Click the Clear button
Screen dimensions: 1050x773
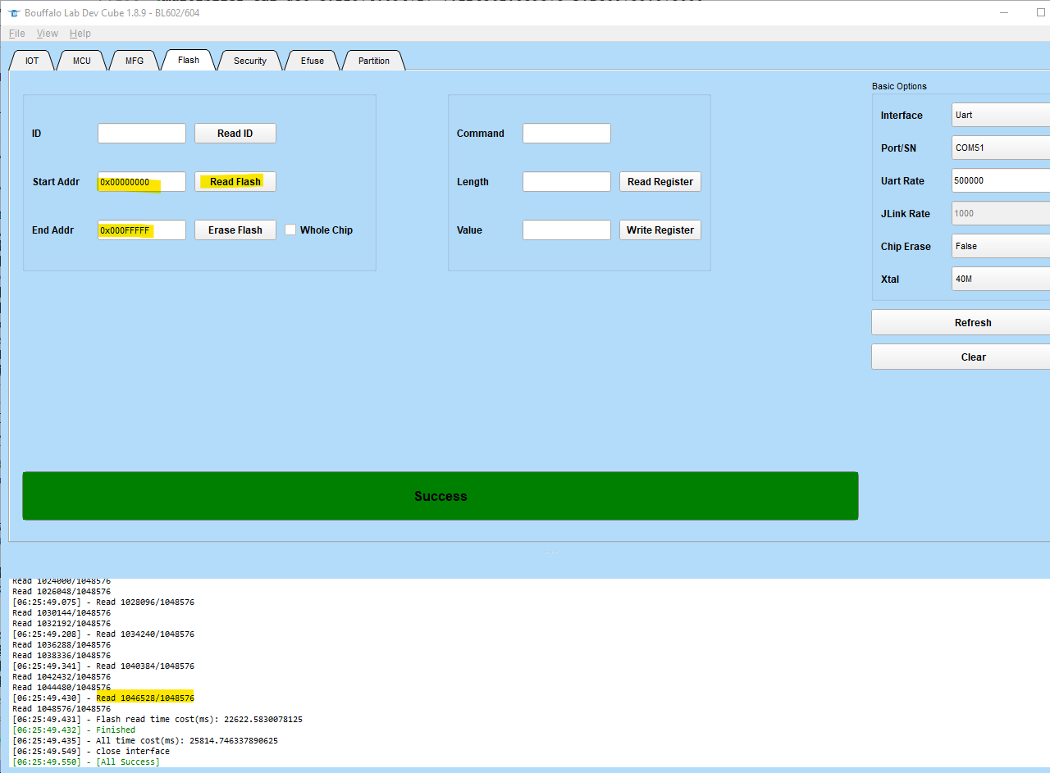961,357
